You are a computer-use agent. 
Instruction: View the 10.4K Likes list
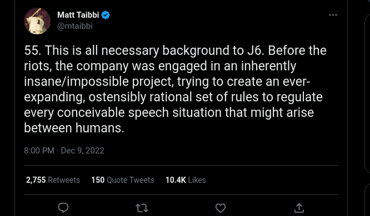[x=186, y=180]
